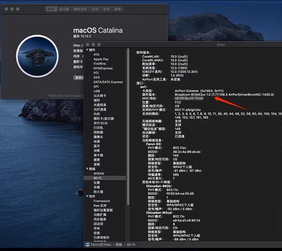The image size is (282, 251).
Task: Select 光盘刻录 in the sidebar
Action: click(x=100, y=105)
